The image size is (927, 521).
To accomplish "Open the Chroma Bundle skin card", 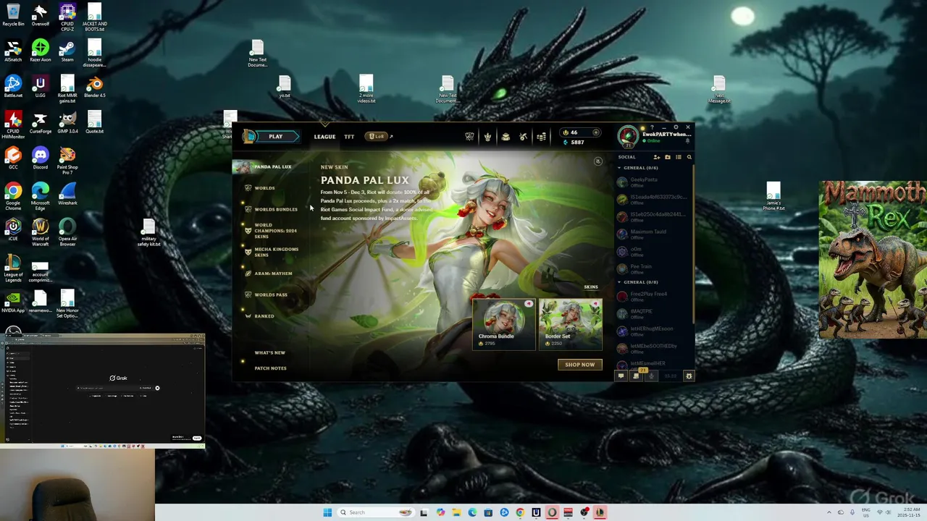I will click(504, 323).
